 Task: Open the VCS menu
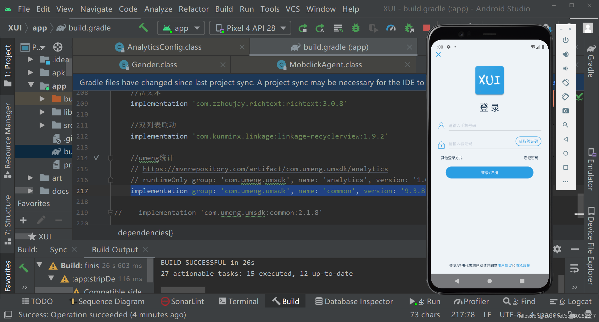point(293,9)
